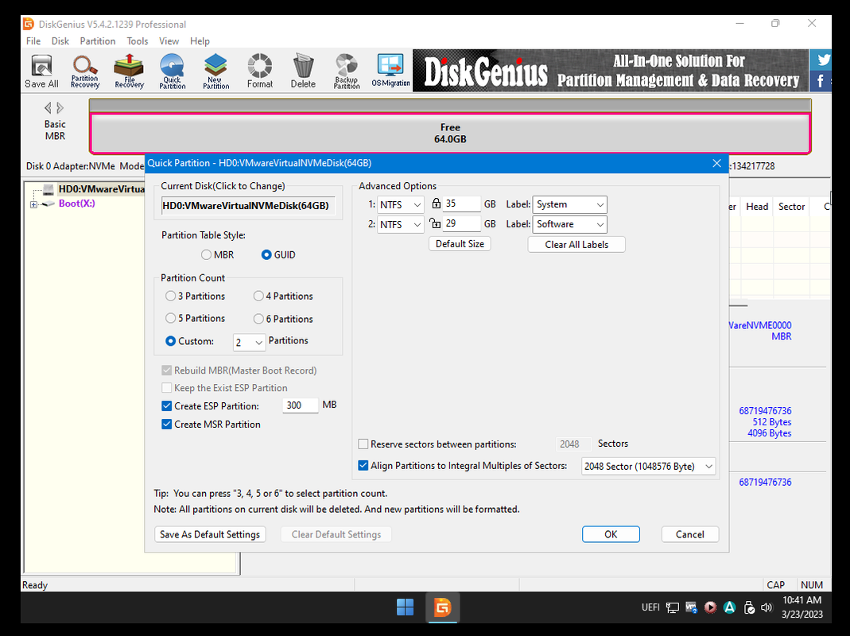Image resolution: width=850 pixels, height=636 pixels.
Task: Toggle lock icon for partition 1 size
Action: [436, 204]
